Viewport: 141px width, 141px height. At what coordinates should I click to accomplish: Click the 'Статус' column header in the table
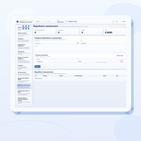(61, 76)
